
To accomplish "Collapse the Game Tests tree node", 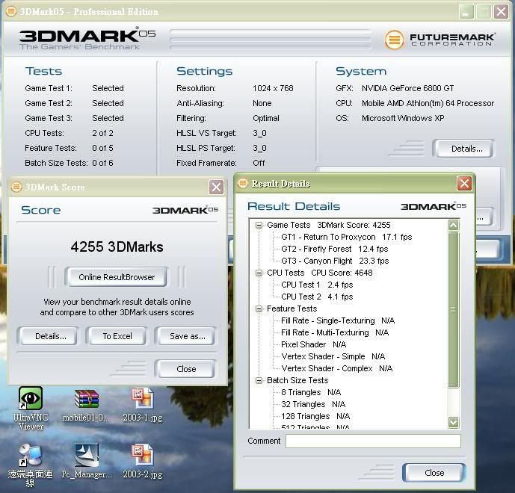I will click(259, 225).
